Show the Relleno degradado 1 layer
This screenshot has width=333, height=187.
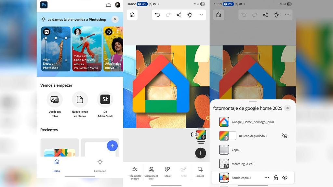coord(285,136)
